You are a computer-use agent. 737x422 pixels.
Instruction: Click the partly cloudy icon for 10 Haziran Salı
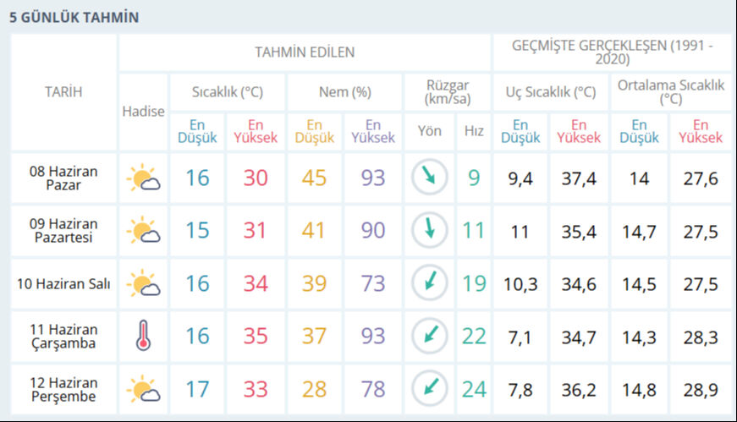point(143,283)
